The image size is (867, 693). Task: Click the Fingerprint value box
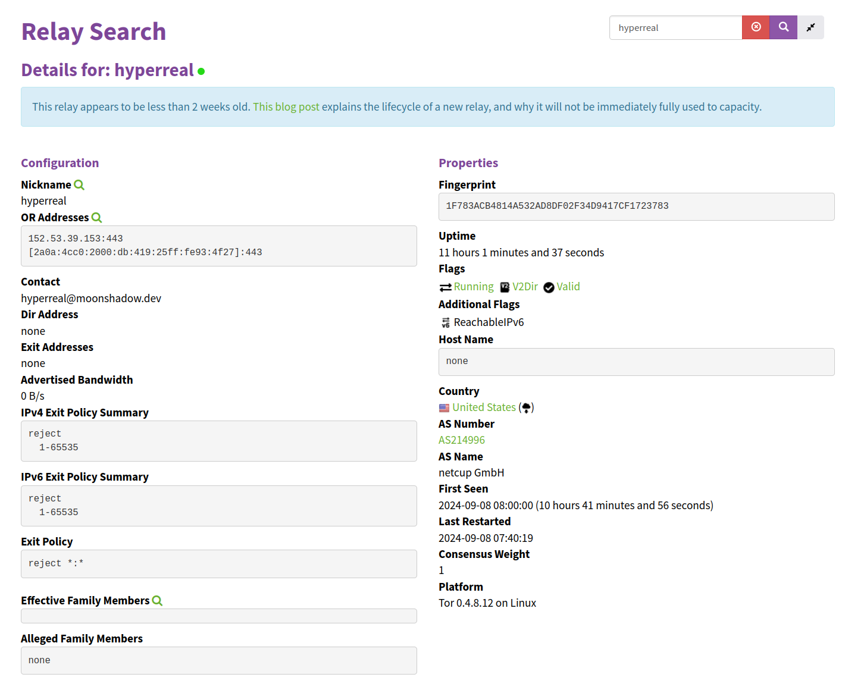[636, 206]
